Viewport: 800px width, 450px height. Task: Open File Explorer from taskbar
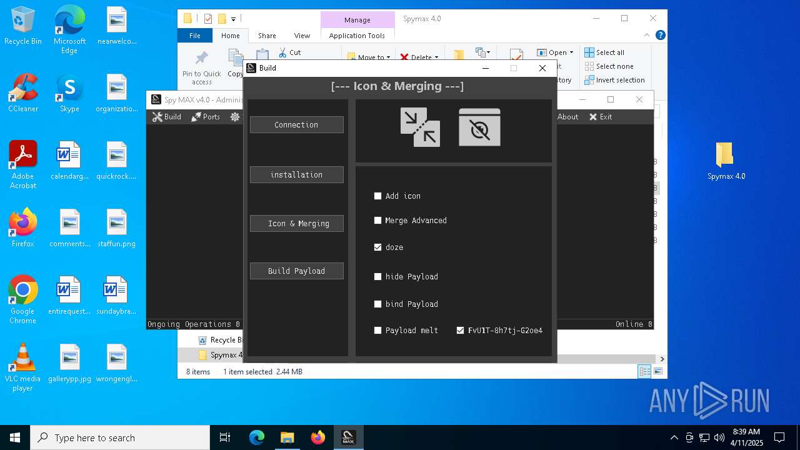[x=287, y=437]
